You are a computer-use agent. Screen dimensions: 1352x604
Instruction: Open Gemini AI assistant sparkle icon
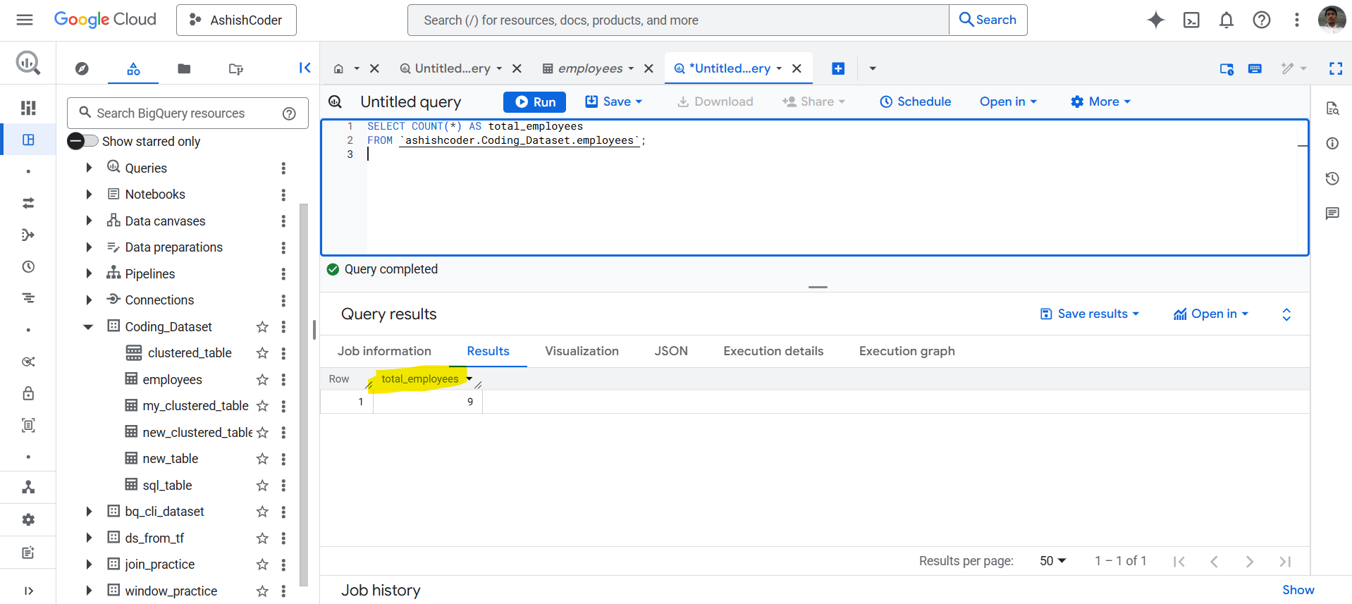pos(1155,20)
